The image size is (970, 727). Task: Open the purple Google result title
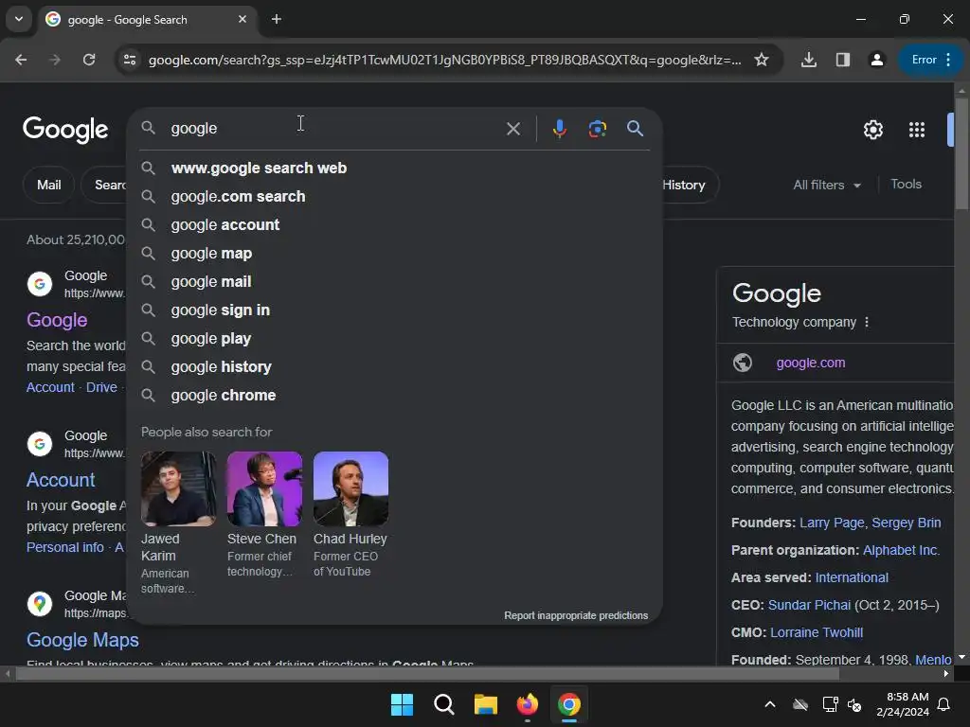point(57,320)
